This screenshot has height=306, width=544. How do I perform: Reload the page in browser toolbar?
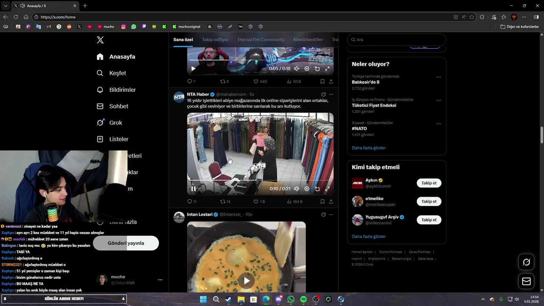(x=16, y=17)
